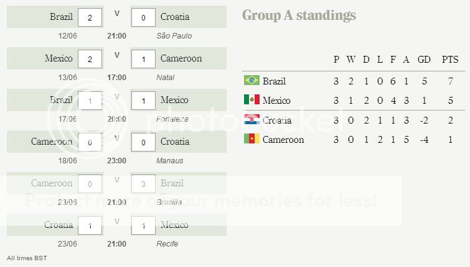Click the GD column header

point(424,60)
